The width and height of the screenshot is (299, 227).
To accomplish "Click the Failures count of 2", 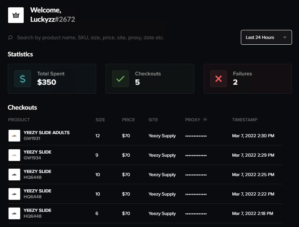I will (235, 82).
